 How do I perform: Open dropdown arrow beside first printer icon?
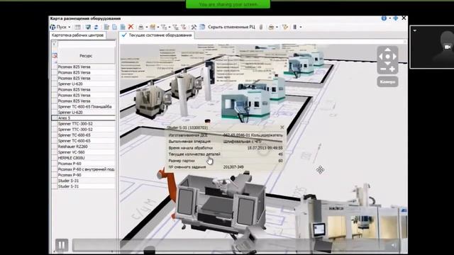[147, 27]
